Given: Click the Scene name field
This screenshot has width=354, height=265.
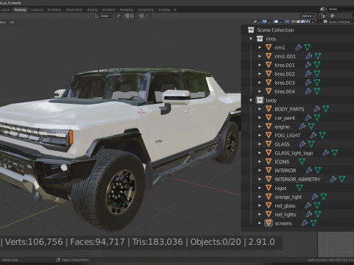Looking at the screenshot, I should click(x=341, y=9).
